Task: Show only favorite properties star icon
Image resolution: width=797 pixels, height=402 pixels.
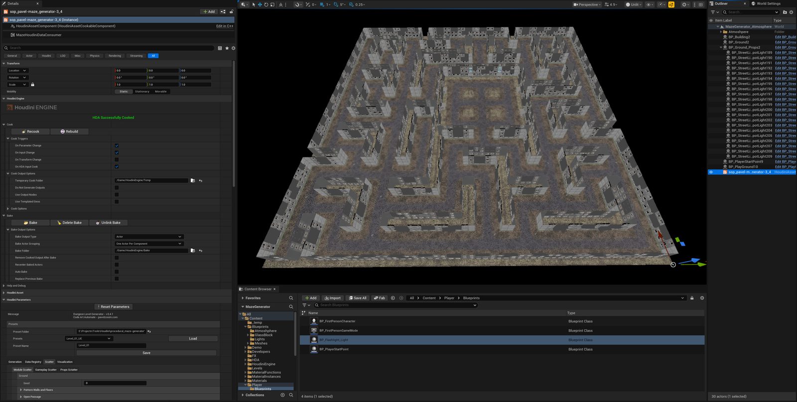Action: pyautogui.click(x=227, y=48)
